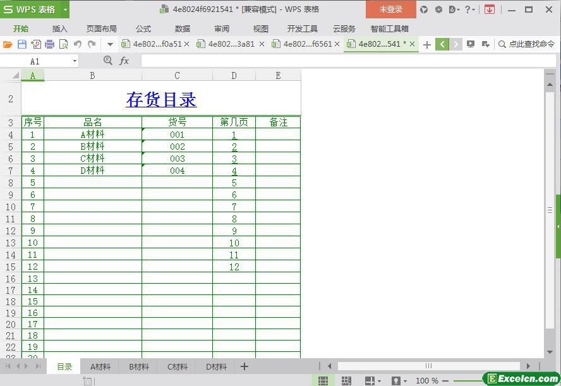Select the B材料 sheet tab
The width and height of the screenshot is (561, 386).
click(x=139, y=366)
